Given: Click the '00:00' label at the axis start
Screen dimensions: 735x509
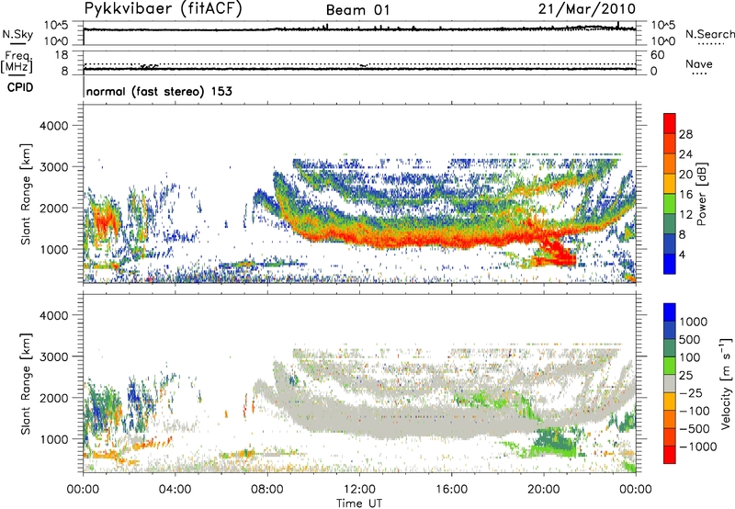Looking at the screenshot, I should 83,490.
